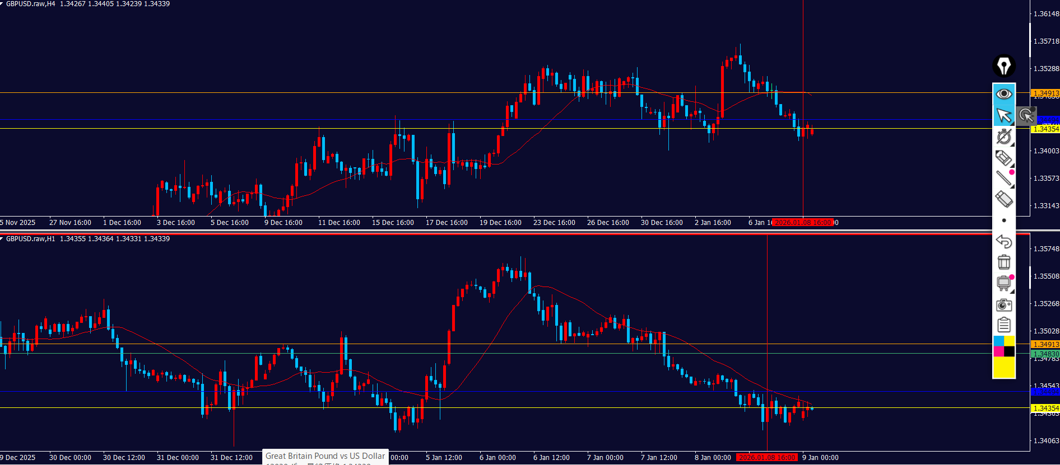Open the clipboard notes icon
The height and width of the screenshot is (465, 1060).
tap(1003, 325)
